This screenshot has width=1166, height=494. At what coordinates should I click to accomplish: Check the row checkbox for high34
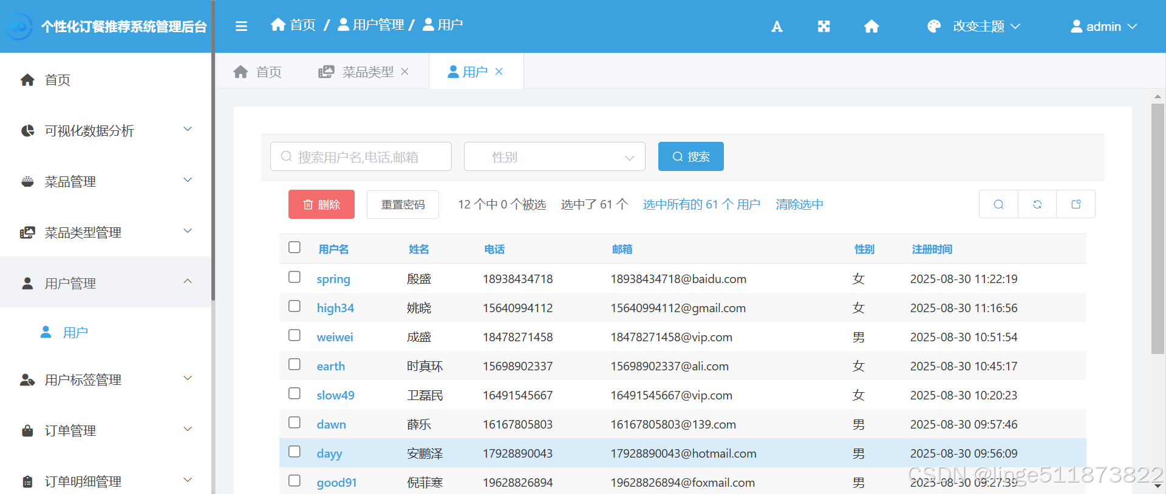[295, 306]
